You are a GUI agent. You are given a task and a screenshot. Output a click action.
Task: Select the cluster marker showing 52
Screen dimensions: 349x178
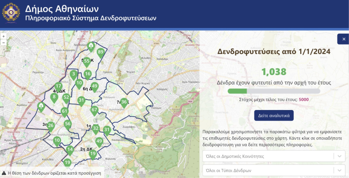(x=66, y=97)
